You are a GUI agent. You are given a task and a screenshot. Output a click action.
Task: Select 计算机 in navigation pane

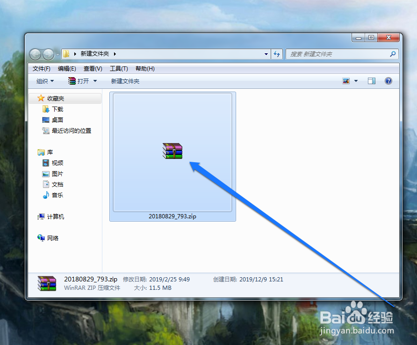click(x=56, y=216)
